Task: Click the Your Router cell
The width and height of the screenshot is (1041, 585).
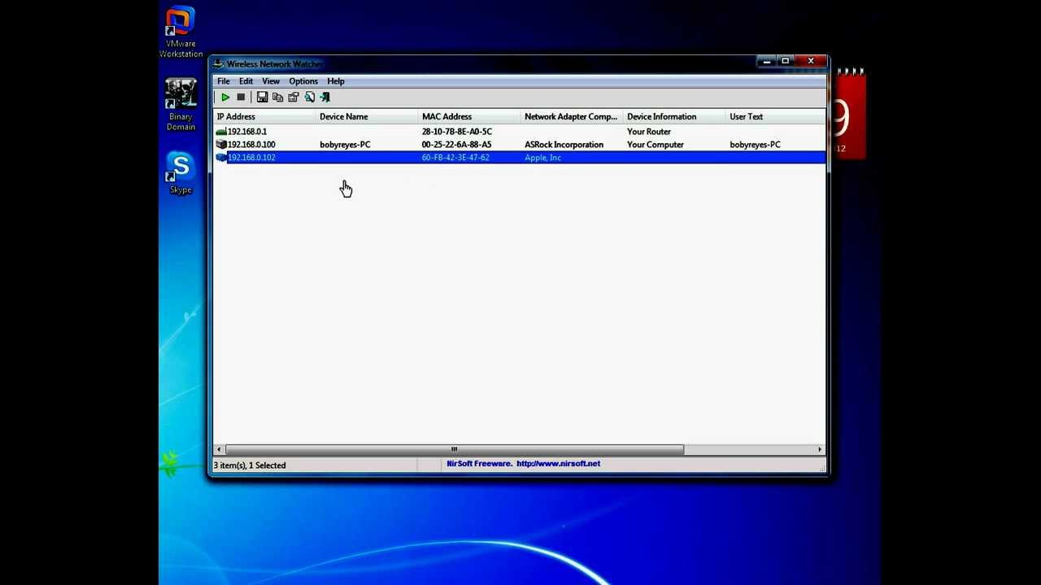Action: [648, 132]
